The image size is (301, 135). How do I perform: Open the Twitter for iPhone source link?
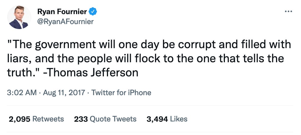click(x=121, y=92)
